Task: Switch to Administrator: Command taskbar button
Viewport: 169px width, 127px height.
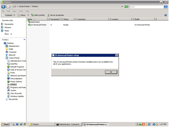Action: point(69,124)
